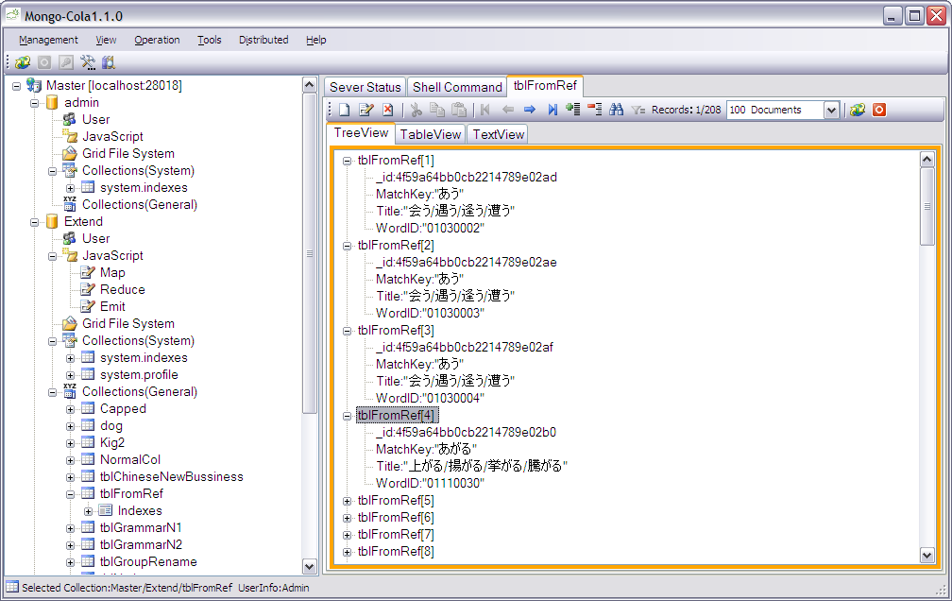Expand the Capped collection node
952x601 pixels.
pos(71,409)
